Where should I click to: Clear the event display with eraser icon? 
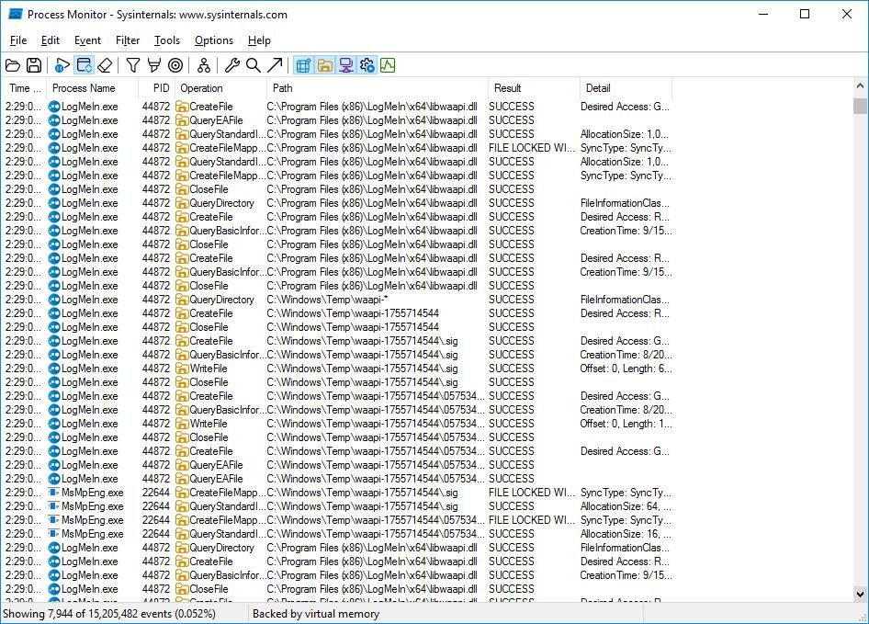105,65
